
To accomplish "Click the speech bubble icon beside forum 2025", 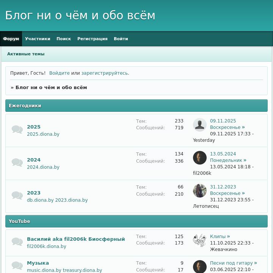I will coord(17,130).
